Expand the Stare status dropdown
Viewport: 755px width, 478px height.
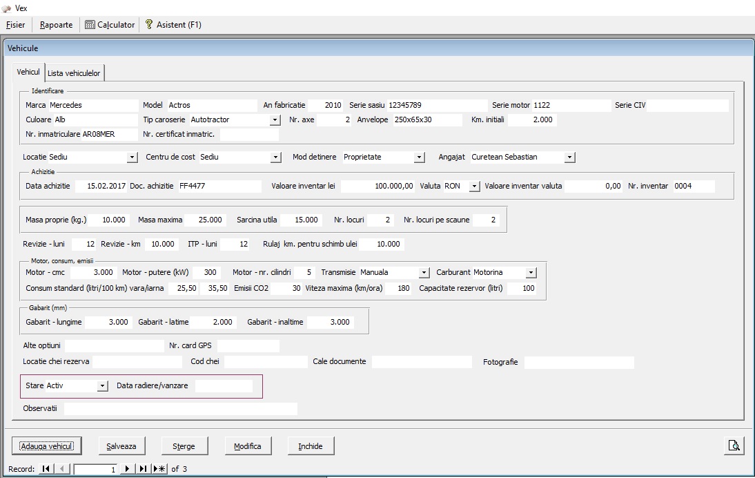(102, 386)
